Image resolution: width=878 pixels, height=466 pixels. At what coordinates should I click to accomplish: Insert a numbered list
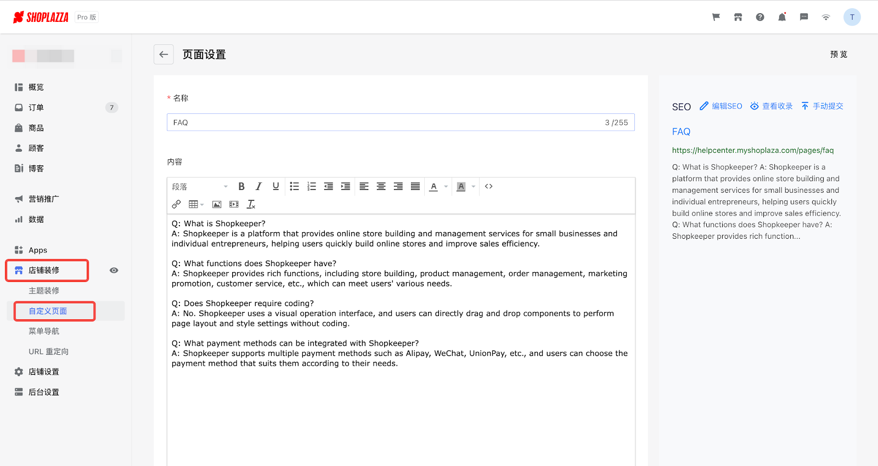312,187
